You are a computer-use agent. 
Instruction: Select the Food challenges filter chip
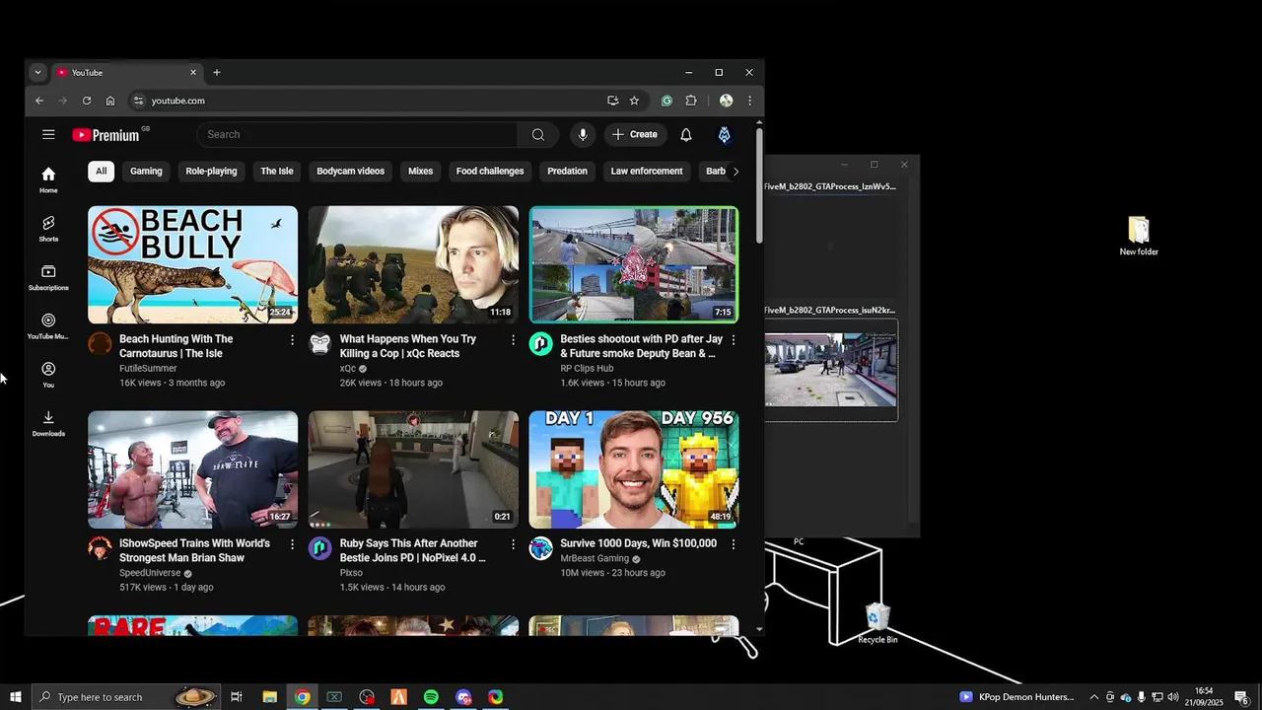click(x=490, y=172)
